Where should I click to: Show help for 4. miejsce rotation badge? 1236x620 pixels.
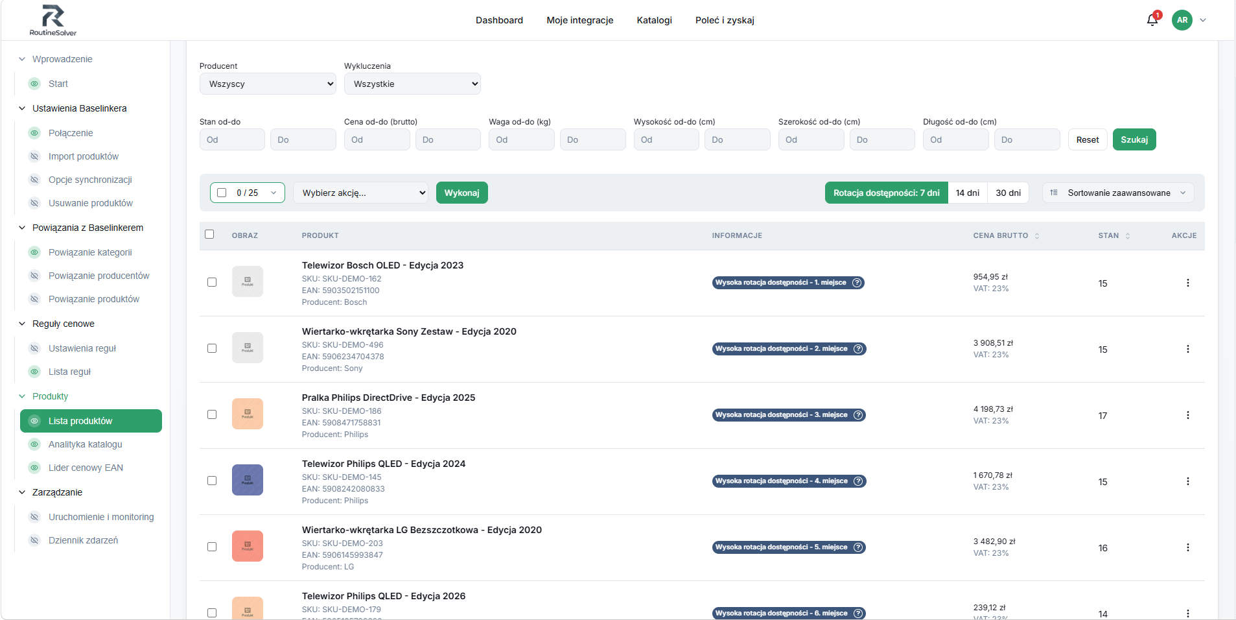[858, 481]
